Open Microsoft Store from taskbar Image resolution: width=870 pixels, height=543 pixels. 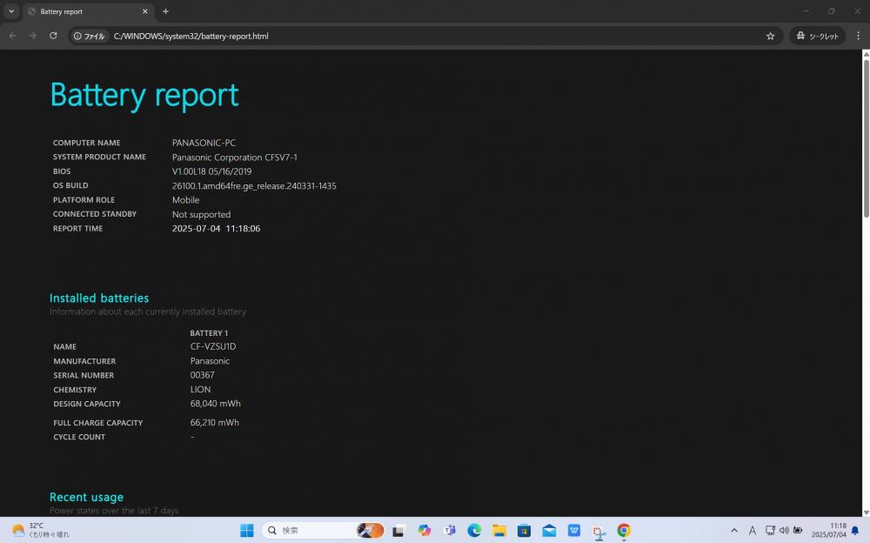click(525, 530)
